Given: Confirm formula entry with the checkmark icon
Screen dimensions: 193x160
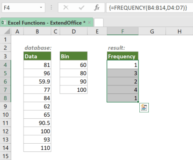Looking at the screenshot, I should [x=81, y=8].
